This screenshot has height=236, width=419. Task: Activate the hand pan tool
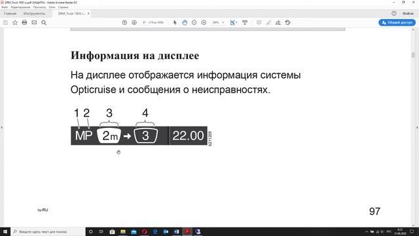click(185, 22)
